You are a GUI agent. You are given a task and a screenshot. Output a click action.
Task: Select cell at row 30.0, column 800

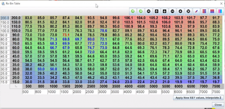pos(41,69)
